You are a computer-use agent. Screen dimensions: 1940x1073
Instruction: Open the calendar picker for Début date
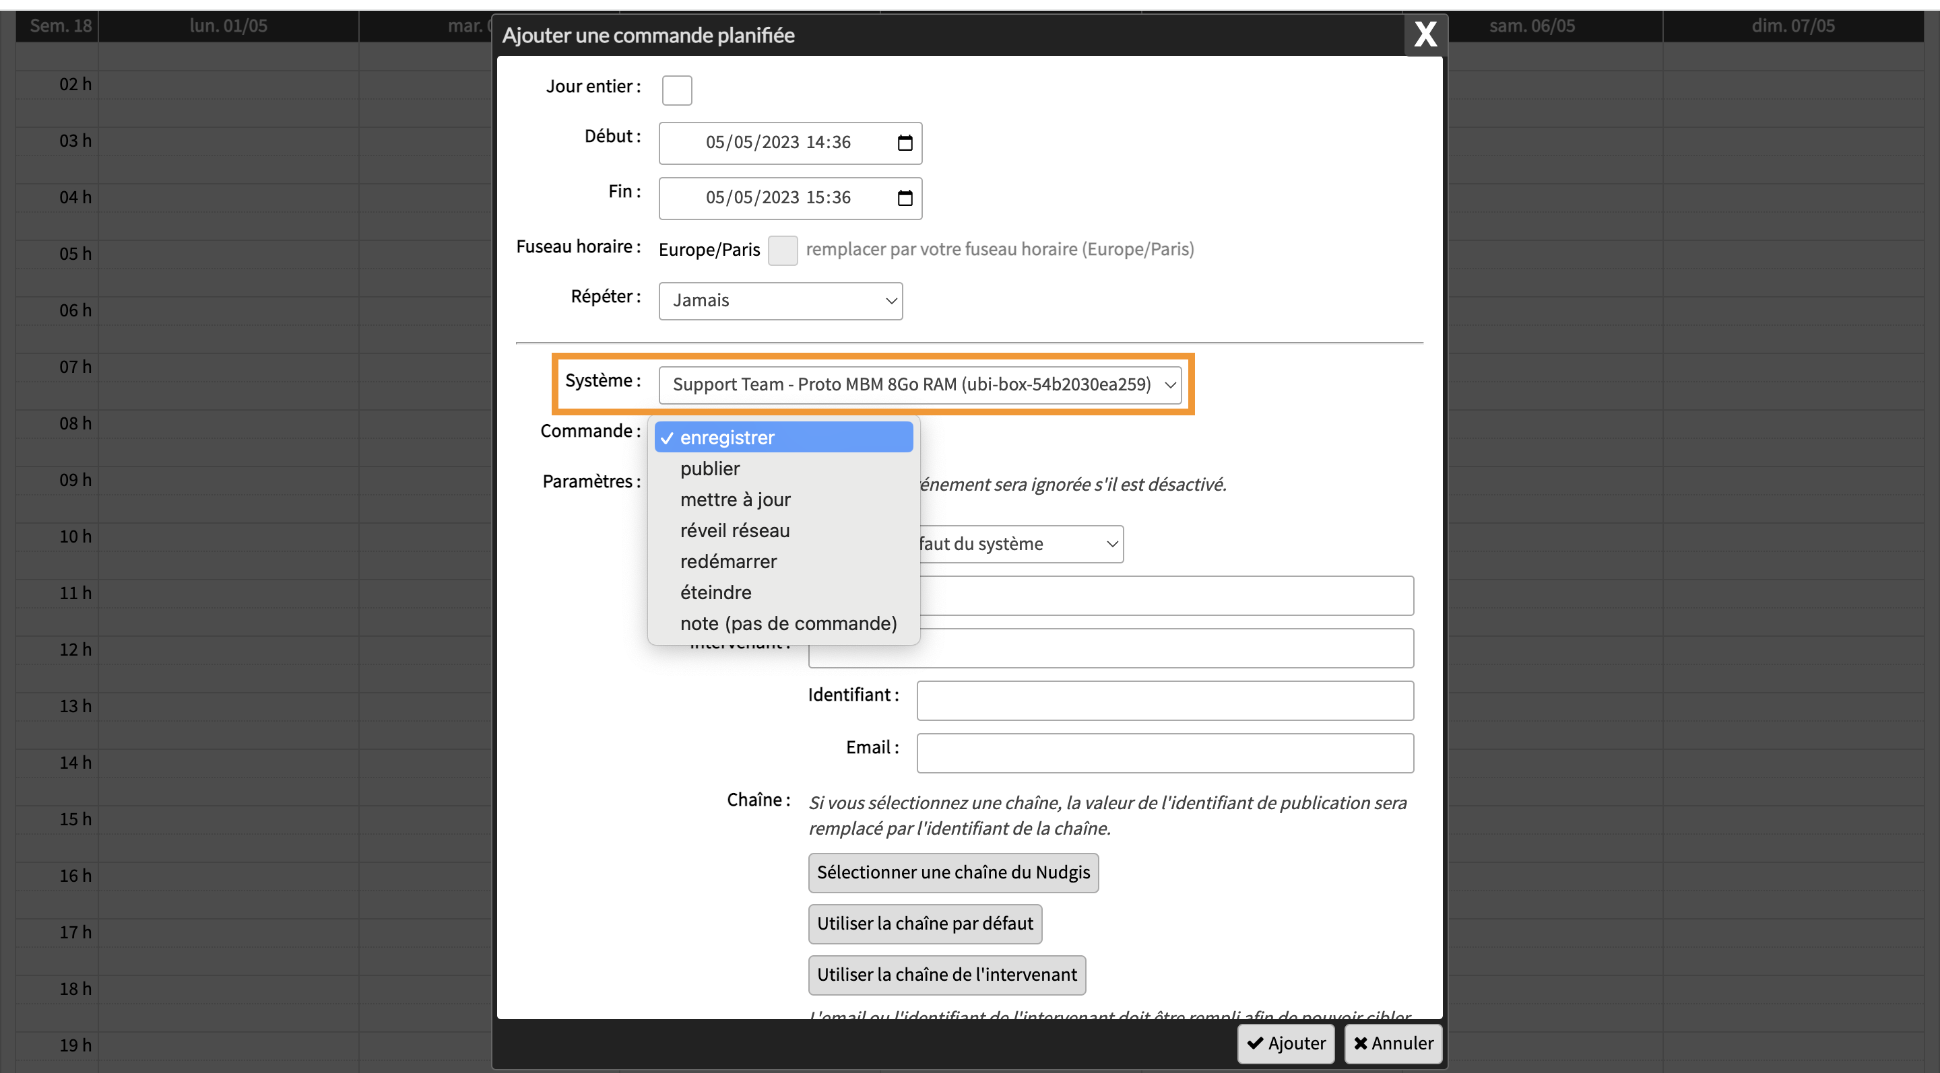pyautogui.click(x=905, y=143)
